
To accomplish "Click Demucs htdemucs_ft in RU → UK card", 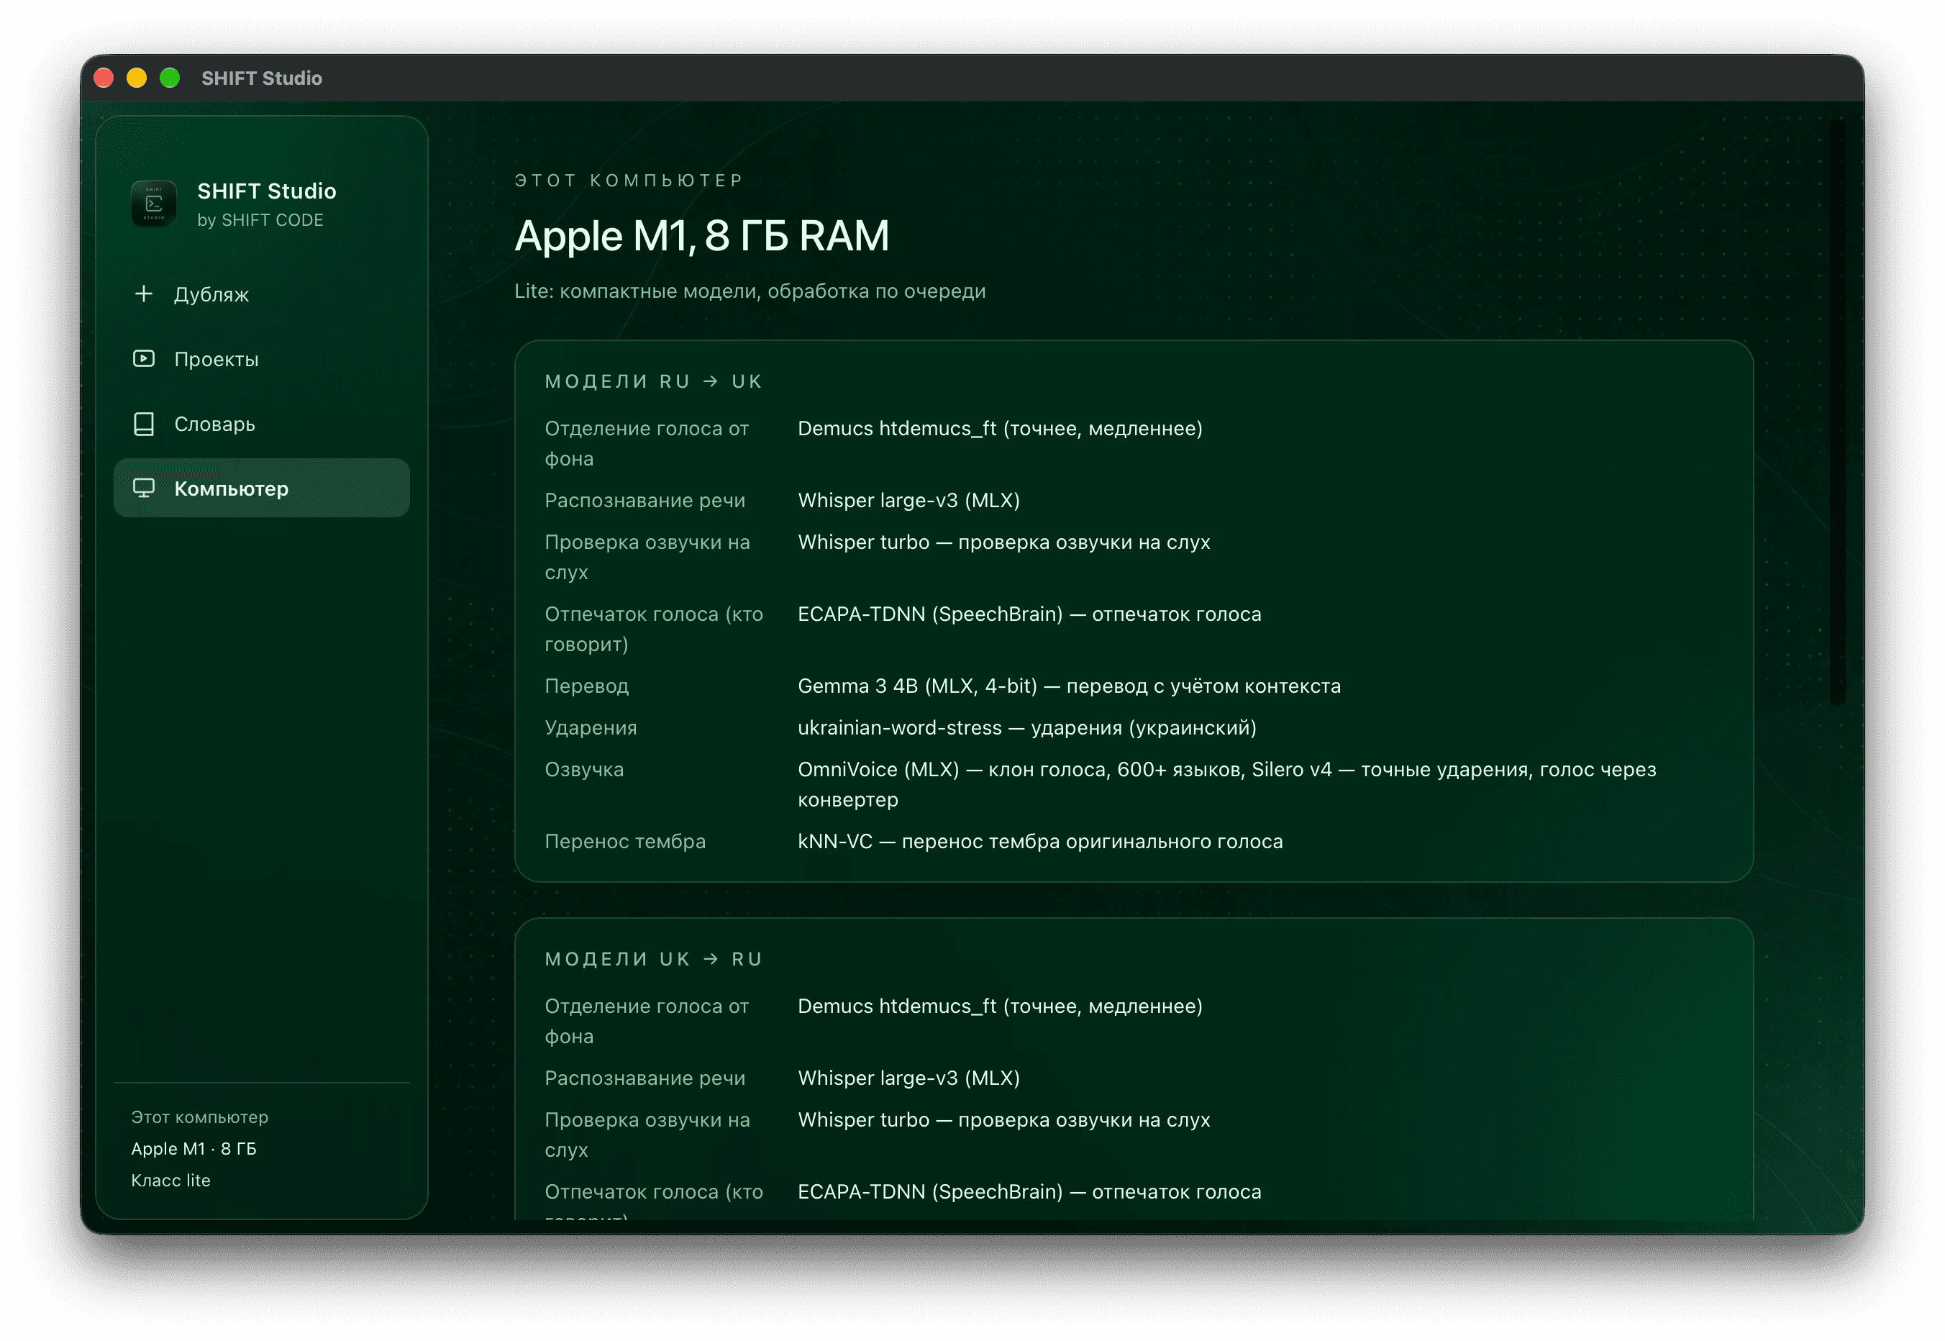I will 1001,429.
